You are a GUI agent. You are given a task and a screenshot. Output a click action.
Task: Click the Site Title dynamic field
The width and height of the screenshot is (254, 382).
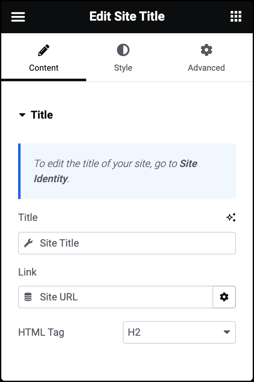(x=127, y=243)
